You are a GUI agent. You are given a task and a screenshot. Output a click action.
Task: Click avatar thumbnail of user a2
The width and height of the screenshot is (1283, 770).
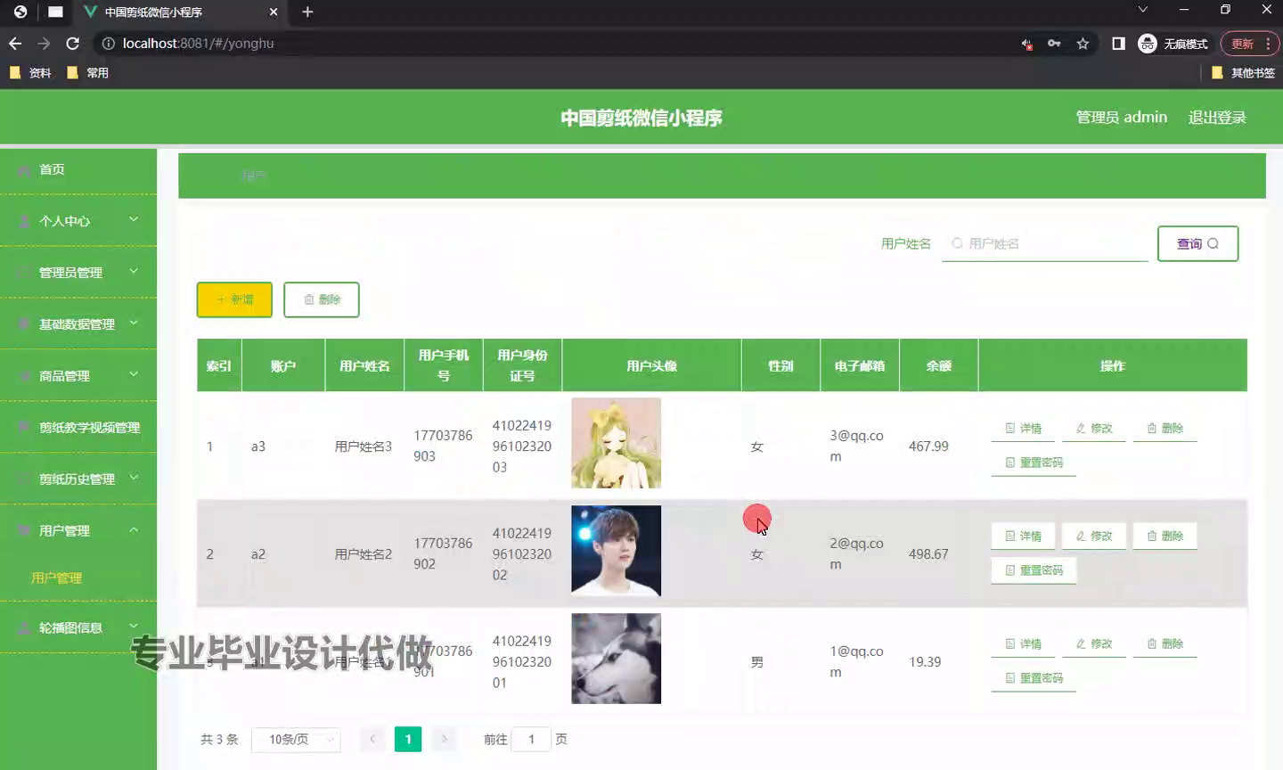(x=617, y=551)
